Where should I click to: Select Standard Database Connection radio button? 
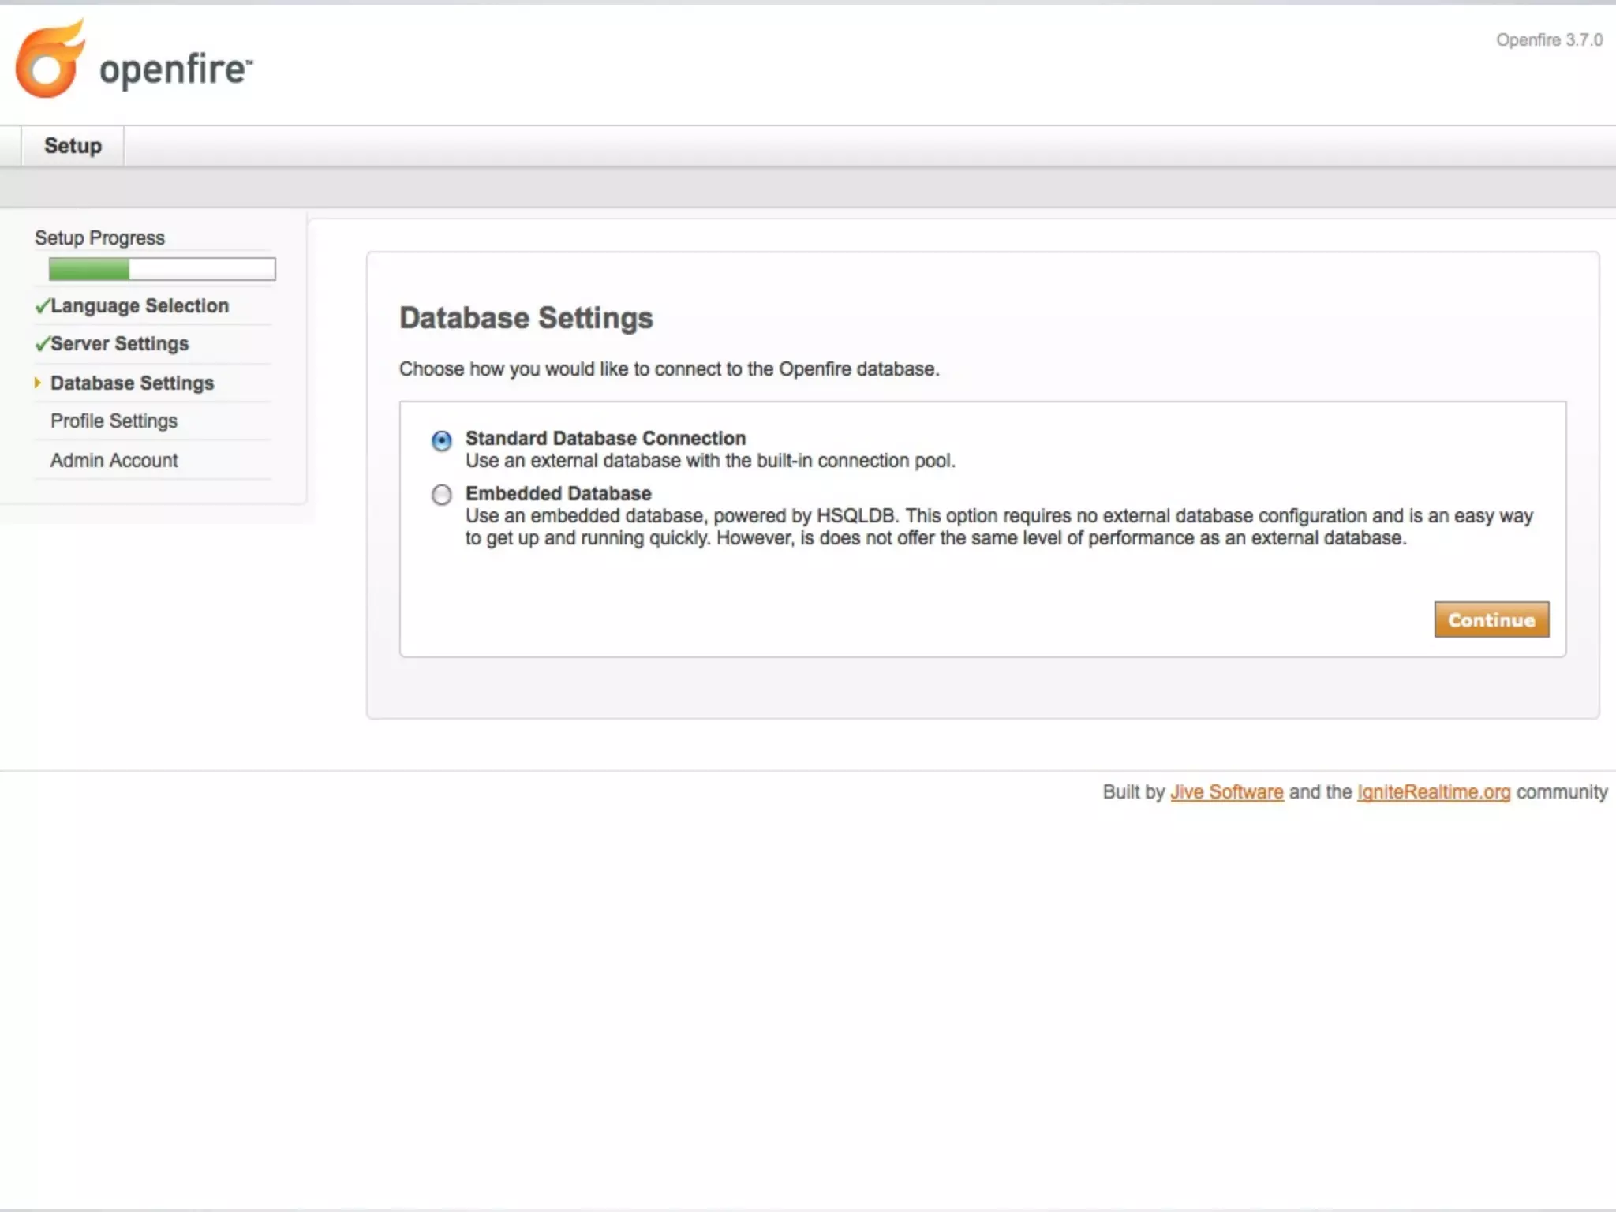click(x=442, y=440)
